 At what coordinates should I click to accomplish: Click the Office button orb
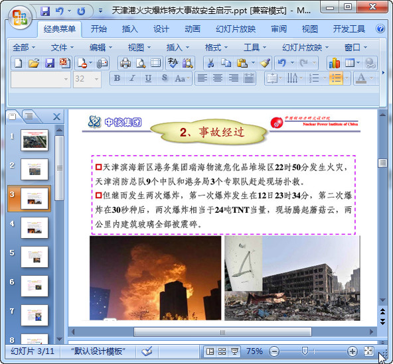[20, 17]
